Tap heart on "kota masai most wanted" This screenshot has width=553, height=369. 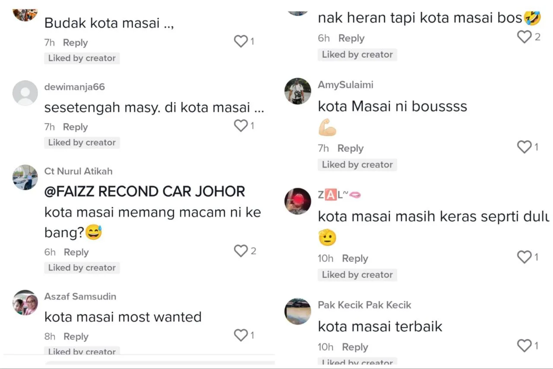(241, 335)
